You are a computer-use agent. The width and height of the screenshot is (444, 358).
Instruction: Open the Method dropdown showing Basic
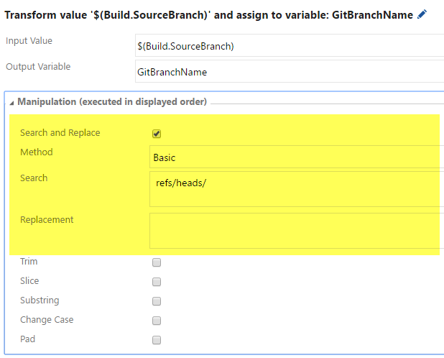[x=297, y=157]
